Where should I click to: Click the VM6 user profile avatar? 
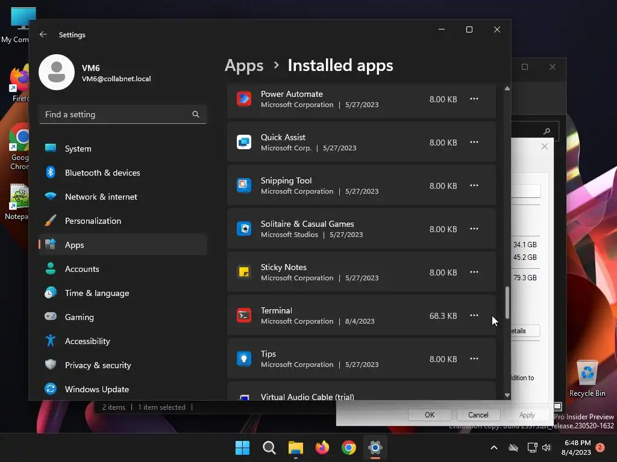[57, 72]
